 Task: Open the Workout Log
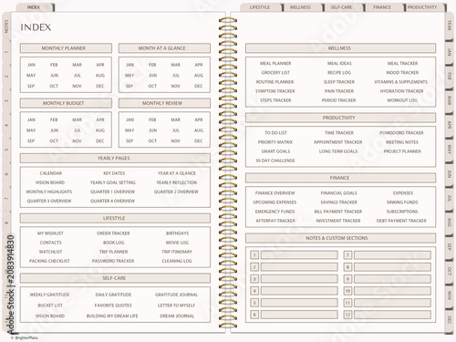[x=402, y=100]
